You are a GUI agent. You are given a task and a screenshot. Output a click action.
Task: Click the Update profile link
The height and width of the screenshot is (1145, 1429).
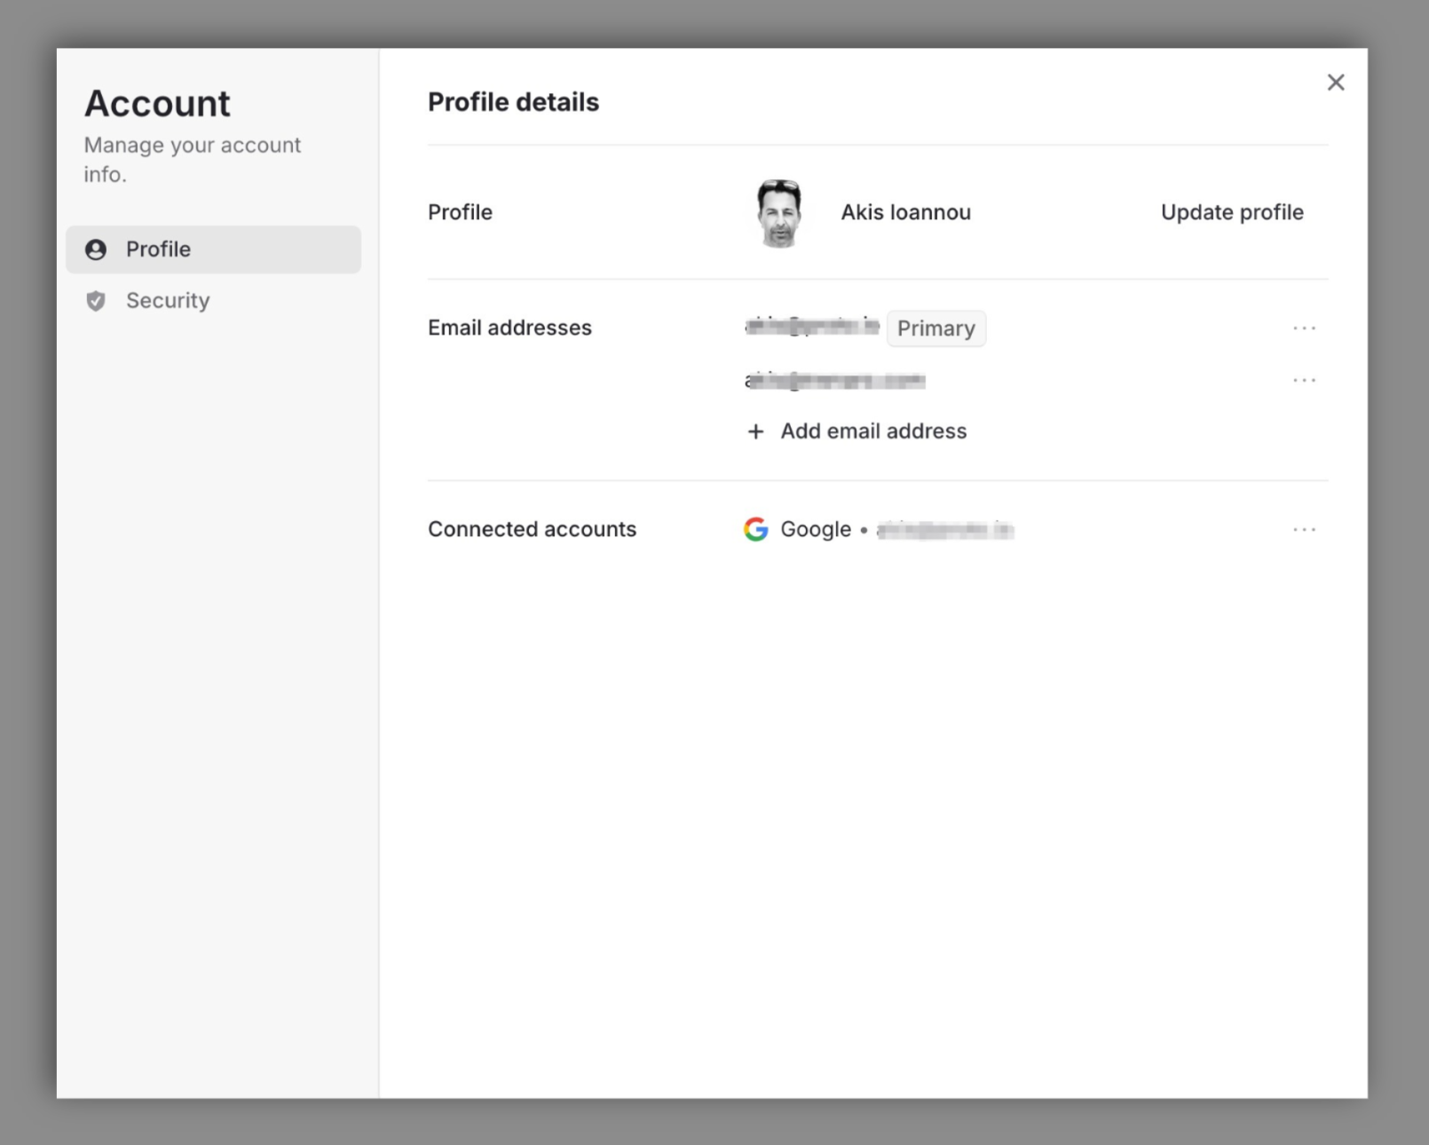click(x=1232, y=212)
